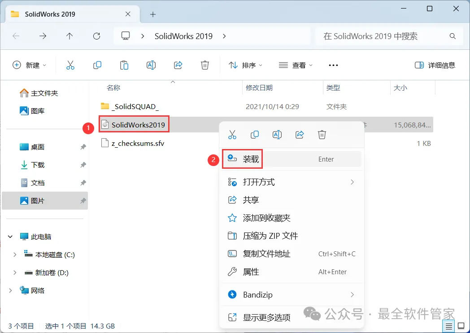Expand the Network (网络) tree node

pyautogui.click(x=10, y=290)
